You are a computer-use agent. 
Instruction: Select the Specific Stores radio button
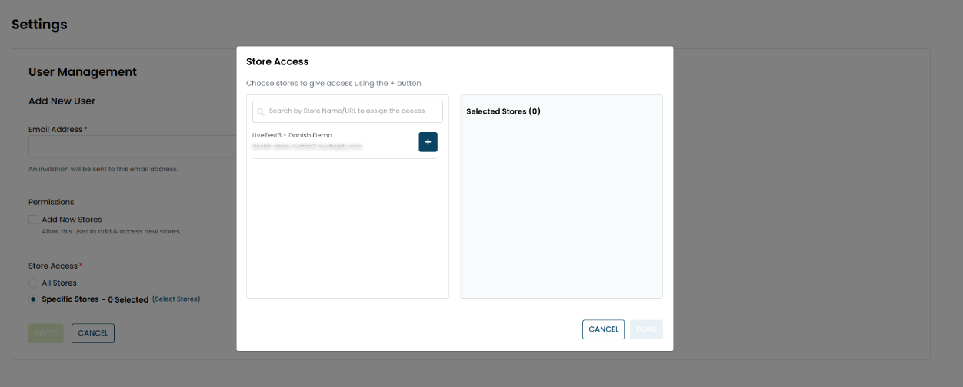point(34,299)
